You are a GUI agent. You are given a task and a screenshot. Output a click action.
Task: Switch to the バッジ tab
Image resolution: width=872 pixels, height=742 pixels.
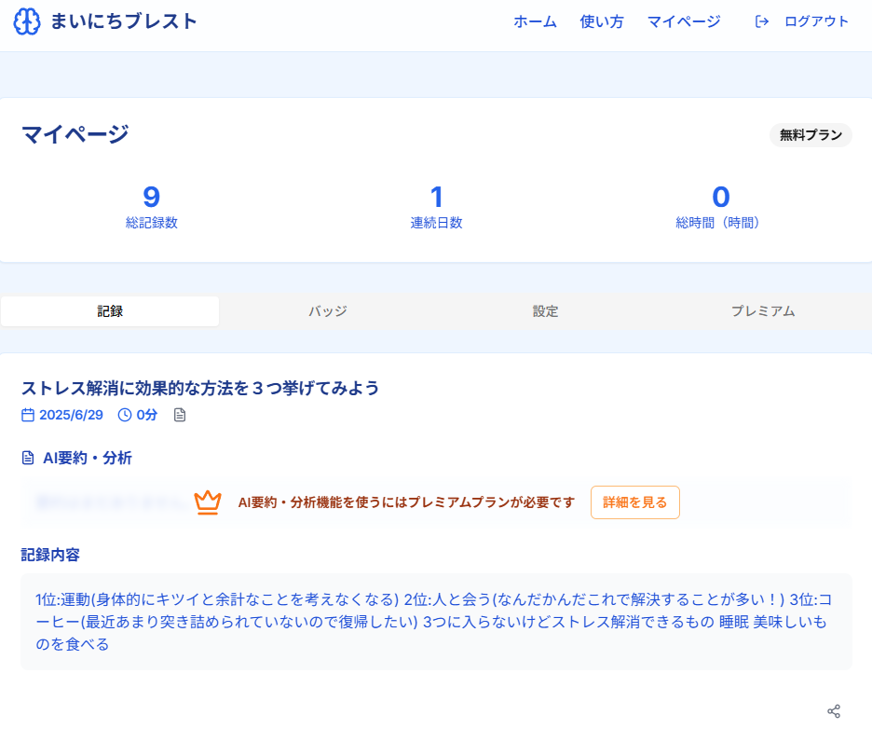tap(328, 311)
